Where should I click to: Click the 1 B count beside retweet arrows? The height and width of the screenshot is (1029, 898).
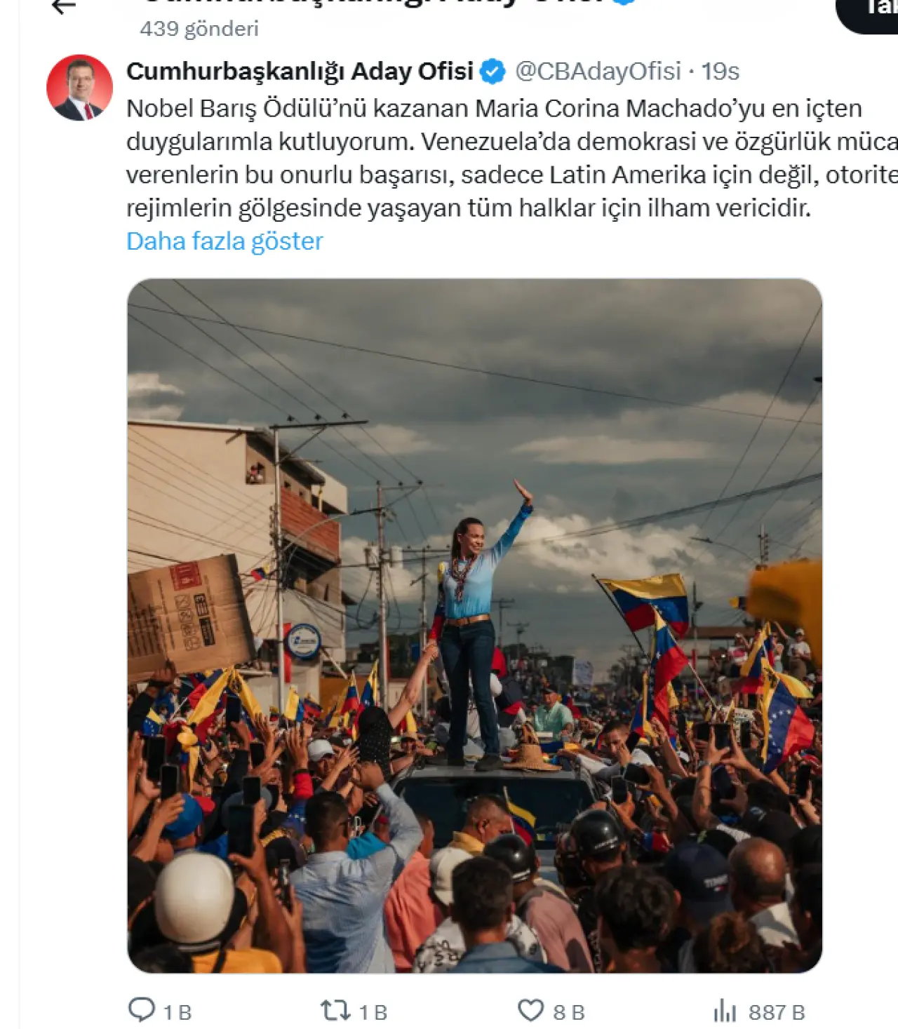tap(373, 1013)
